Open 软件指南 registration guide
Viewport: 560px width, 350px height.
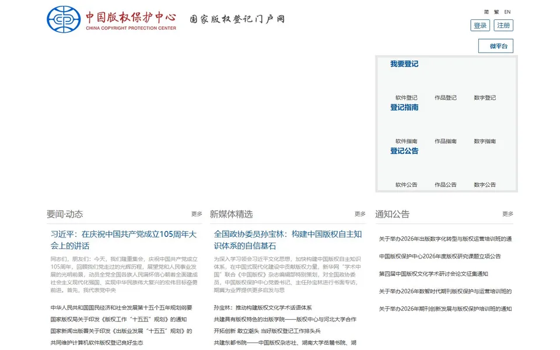click(x=406, y=141)
